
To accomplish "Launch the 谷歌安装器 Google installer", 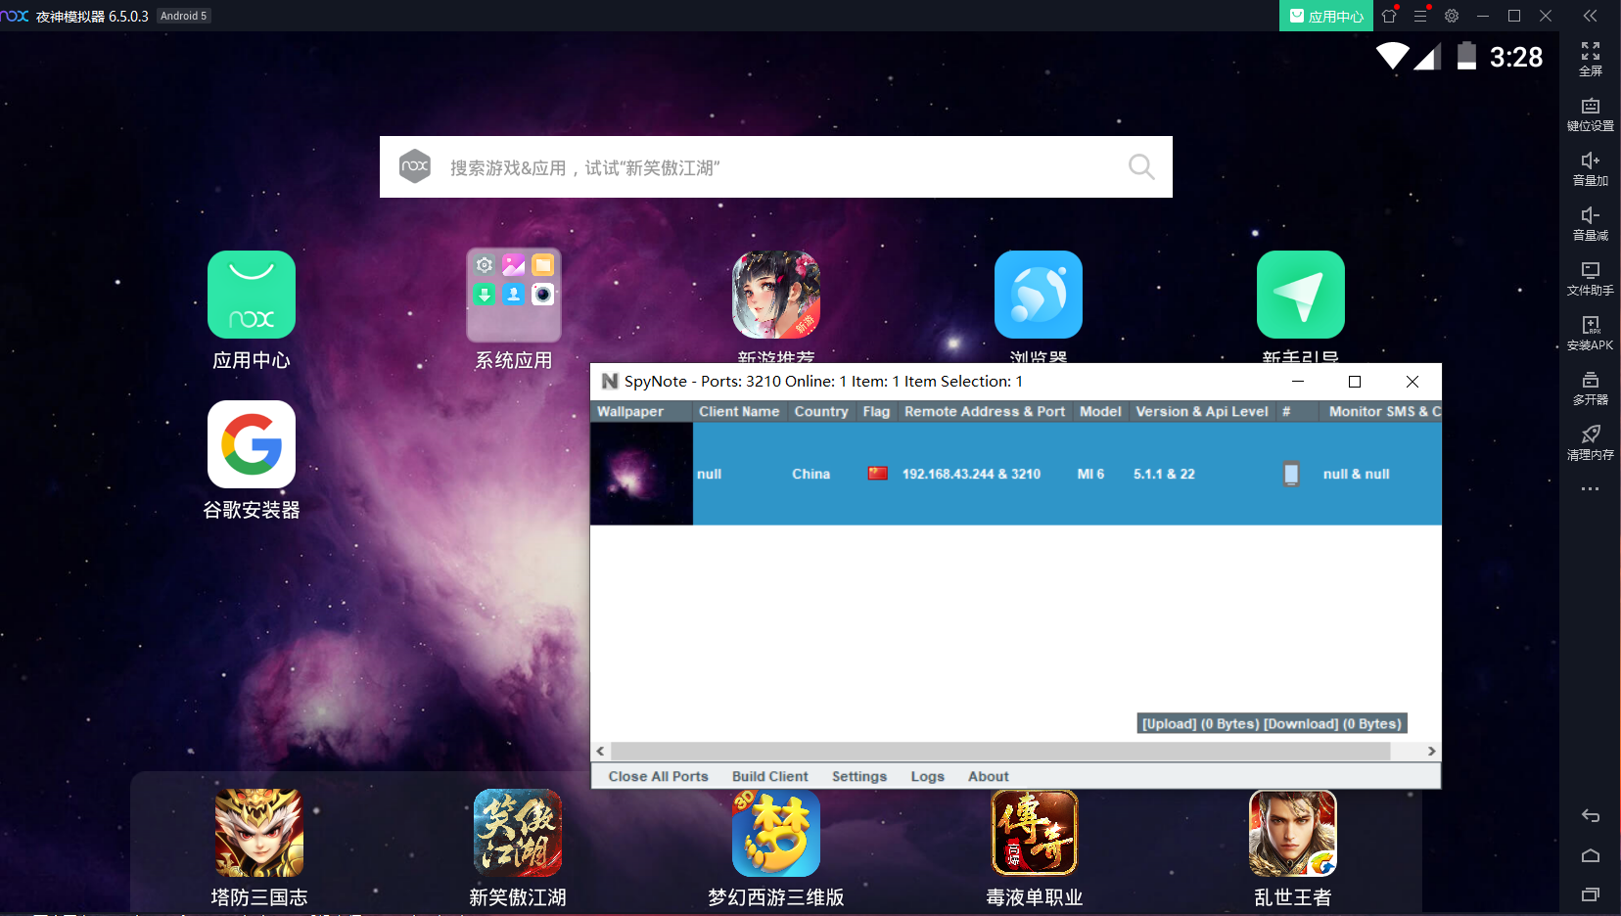I will tap(252, 444).
